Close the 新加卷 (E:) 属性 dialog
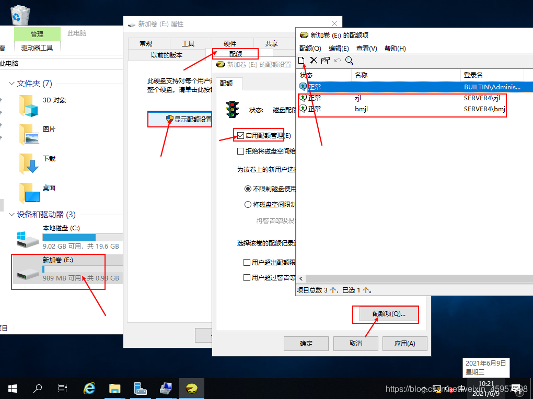 click(334, 24)
